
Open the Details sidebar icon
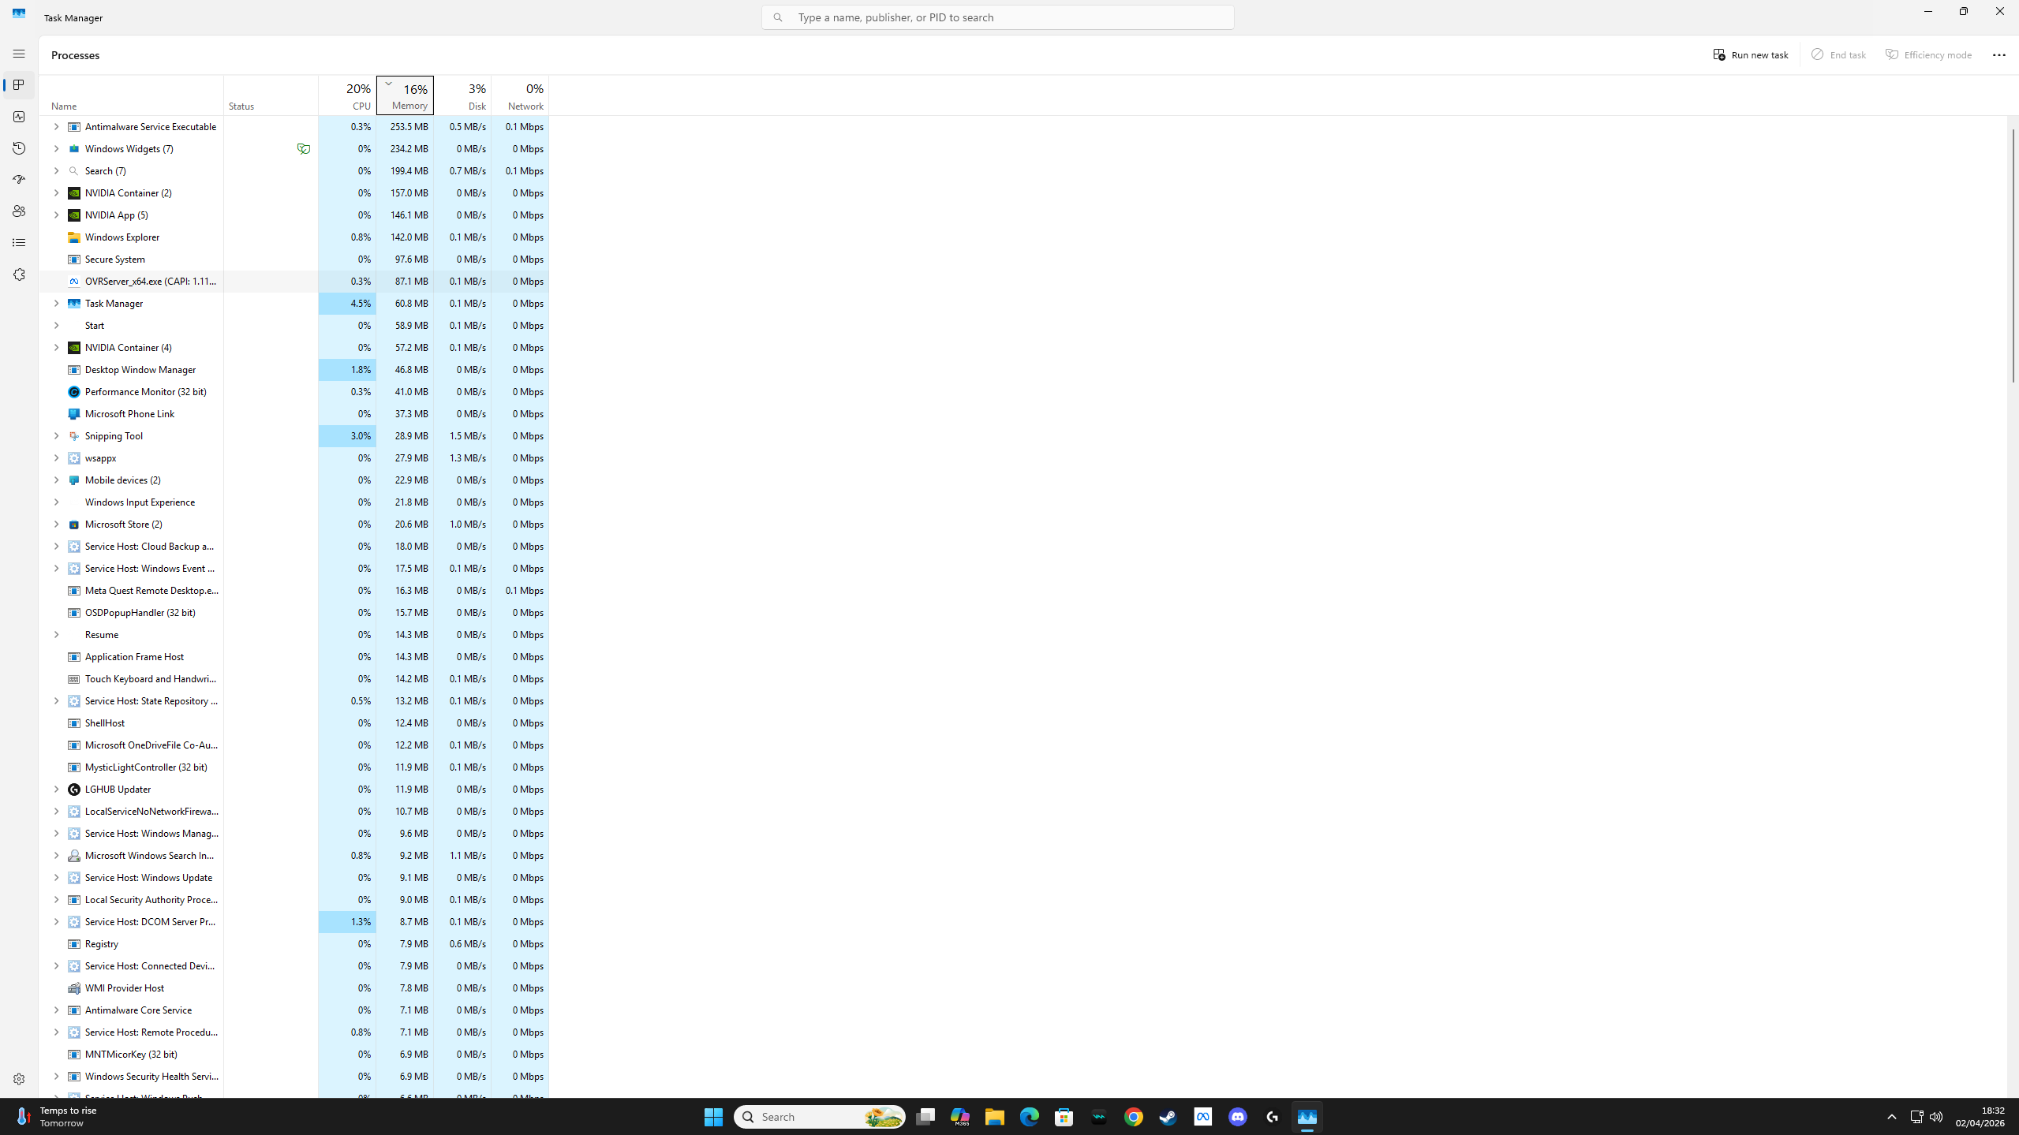[x=19, y=243]
